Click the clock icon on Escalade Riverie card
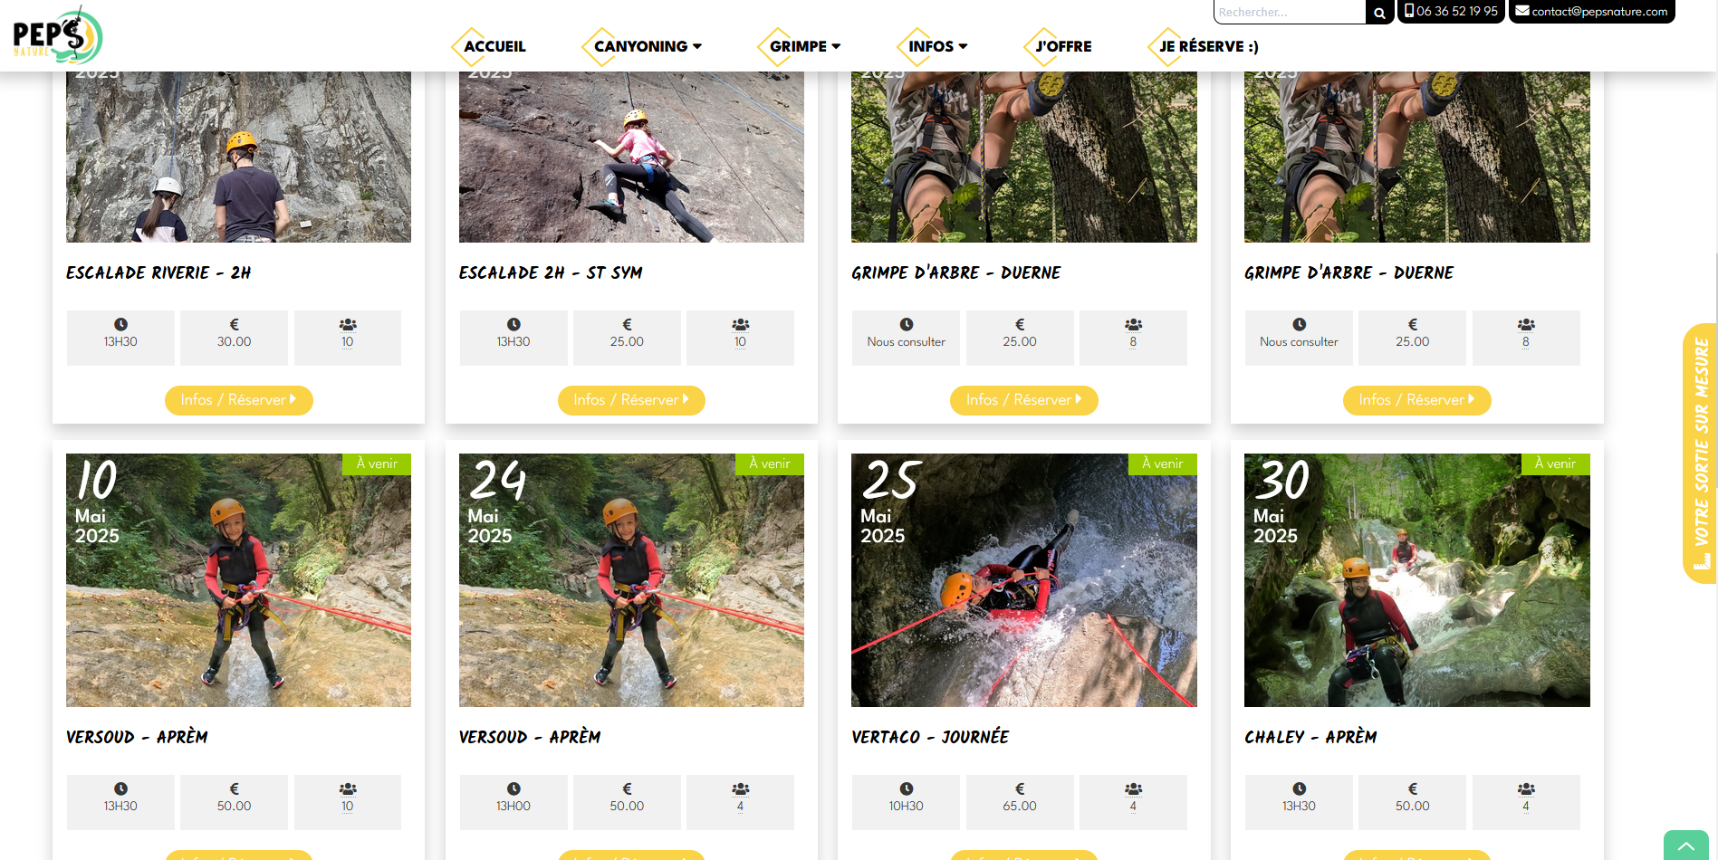Screen dimensions: 1718x860 [120, 324]
